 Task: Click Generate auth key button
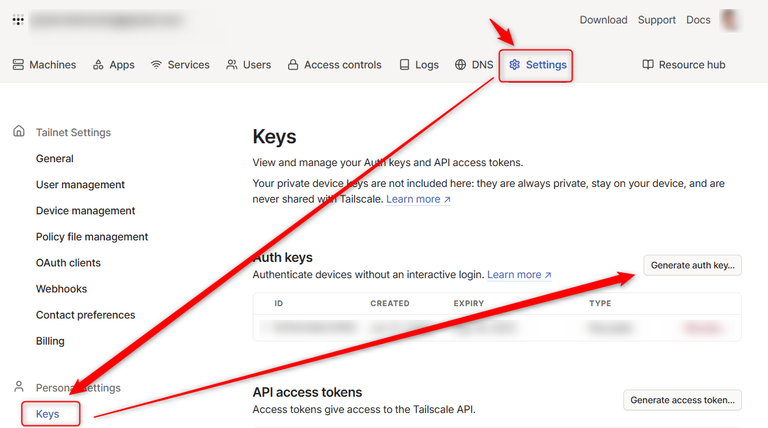click(x=692, y=265)
